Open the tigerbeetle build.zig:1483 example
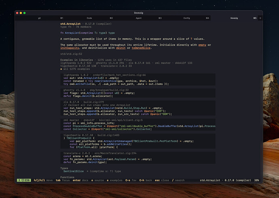The image size is (279, 198). [x=138, y=141]
